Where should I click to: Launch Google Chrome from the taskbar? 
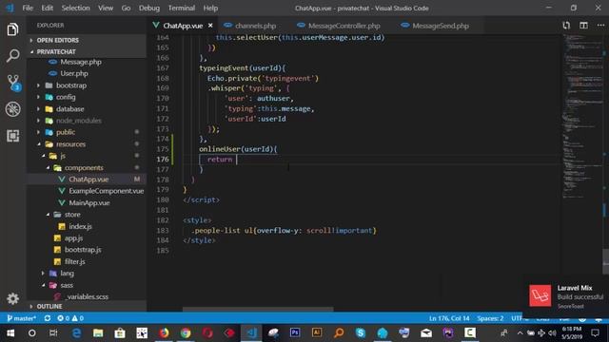[186, 333]
